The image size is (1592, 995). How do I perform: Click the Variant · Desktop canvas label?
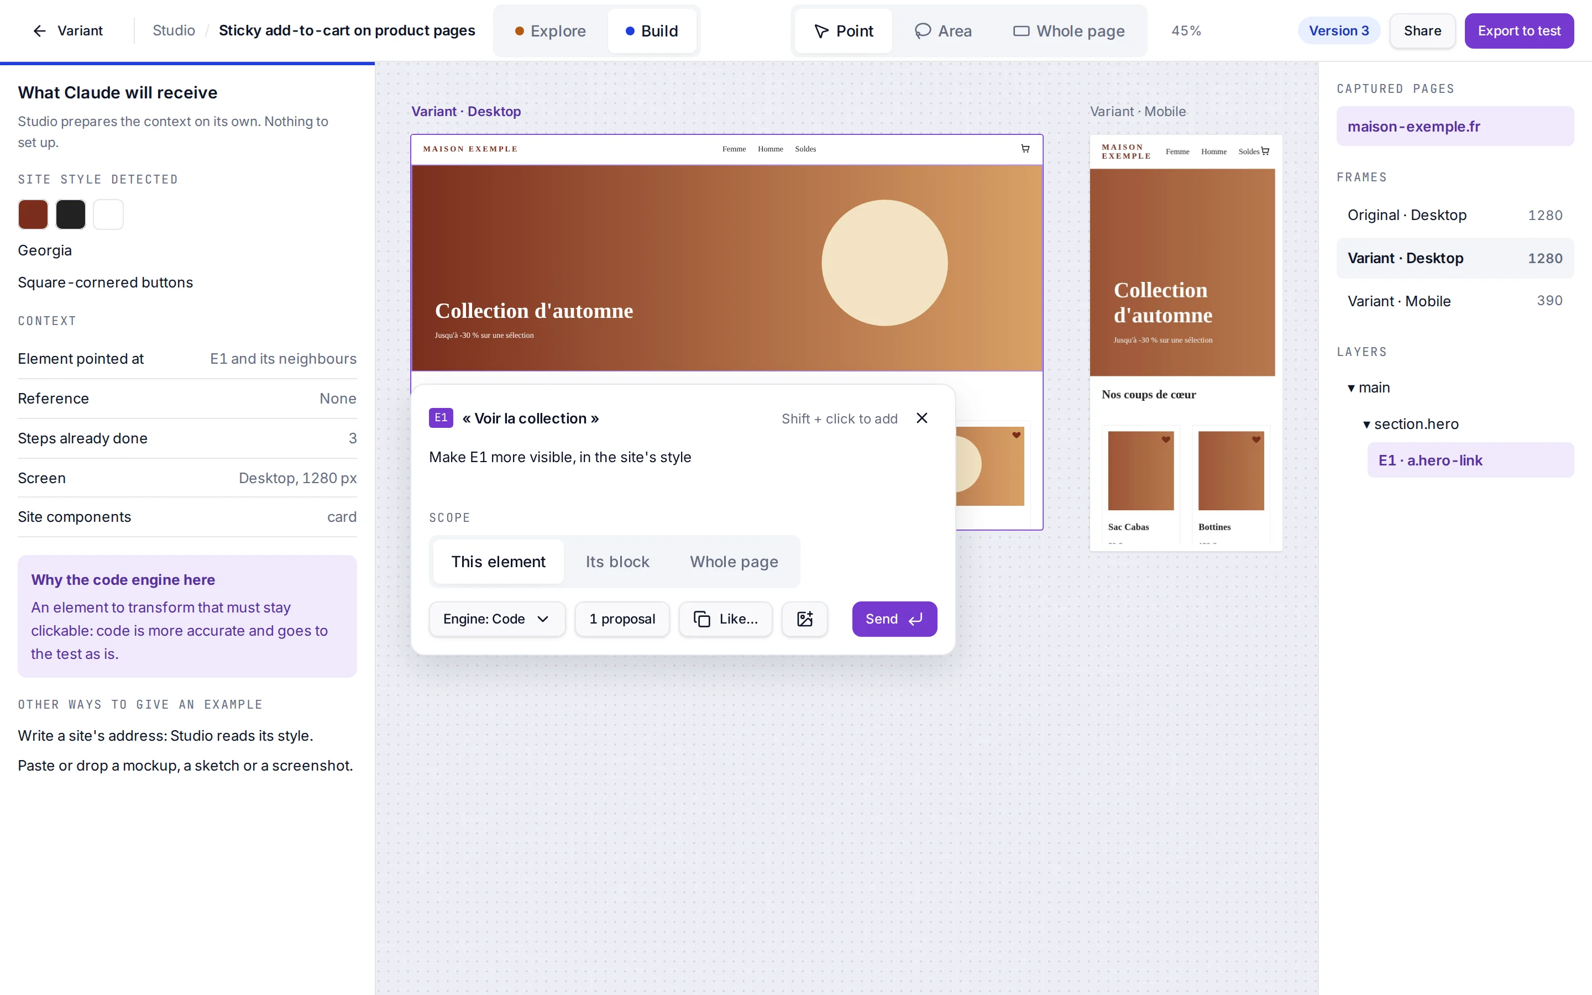coord(466,111)
